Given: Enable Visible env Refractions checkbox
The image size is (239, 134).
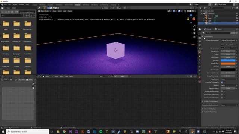Looking at the screenshot, I should pos(222,98).
